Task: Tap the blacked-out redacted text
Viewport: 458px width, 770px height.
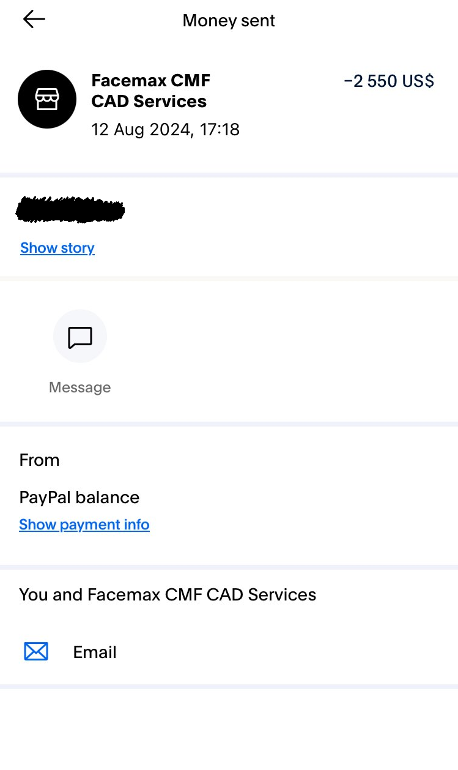Action: tap(71, 209)
